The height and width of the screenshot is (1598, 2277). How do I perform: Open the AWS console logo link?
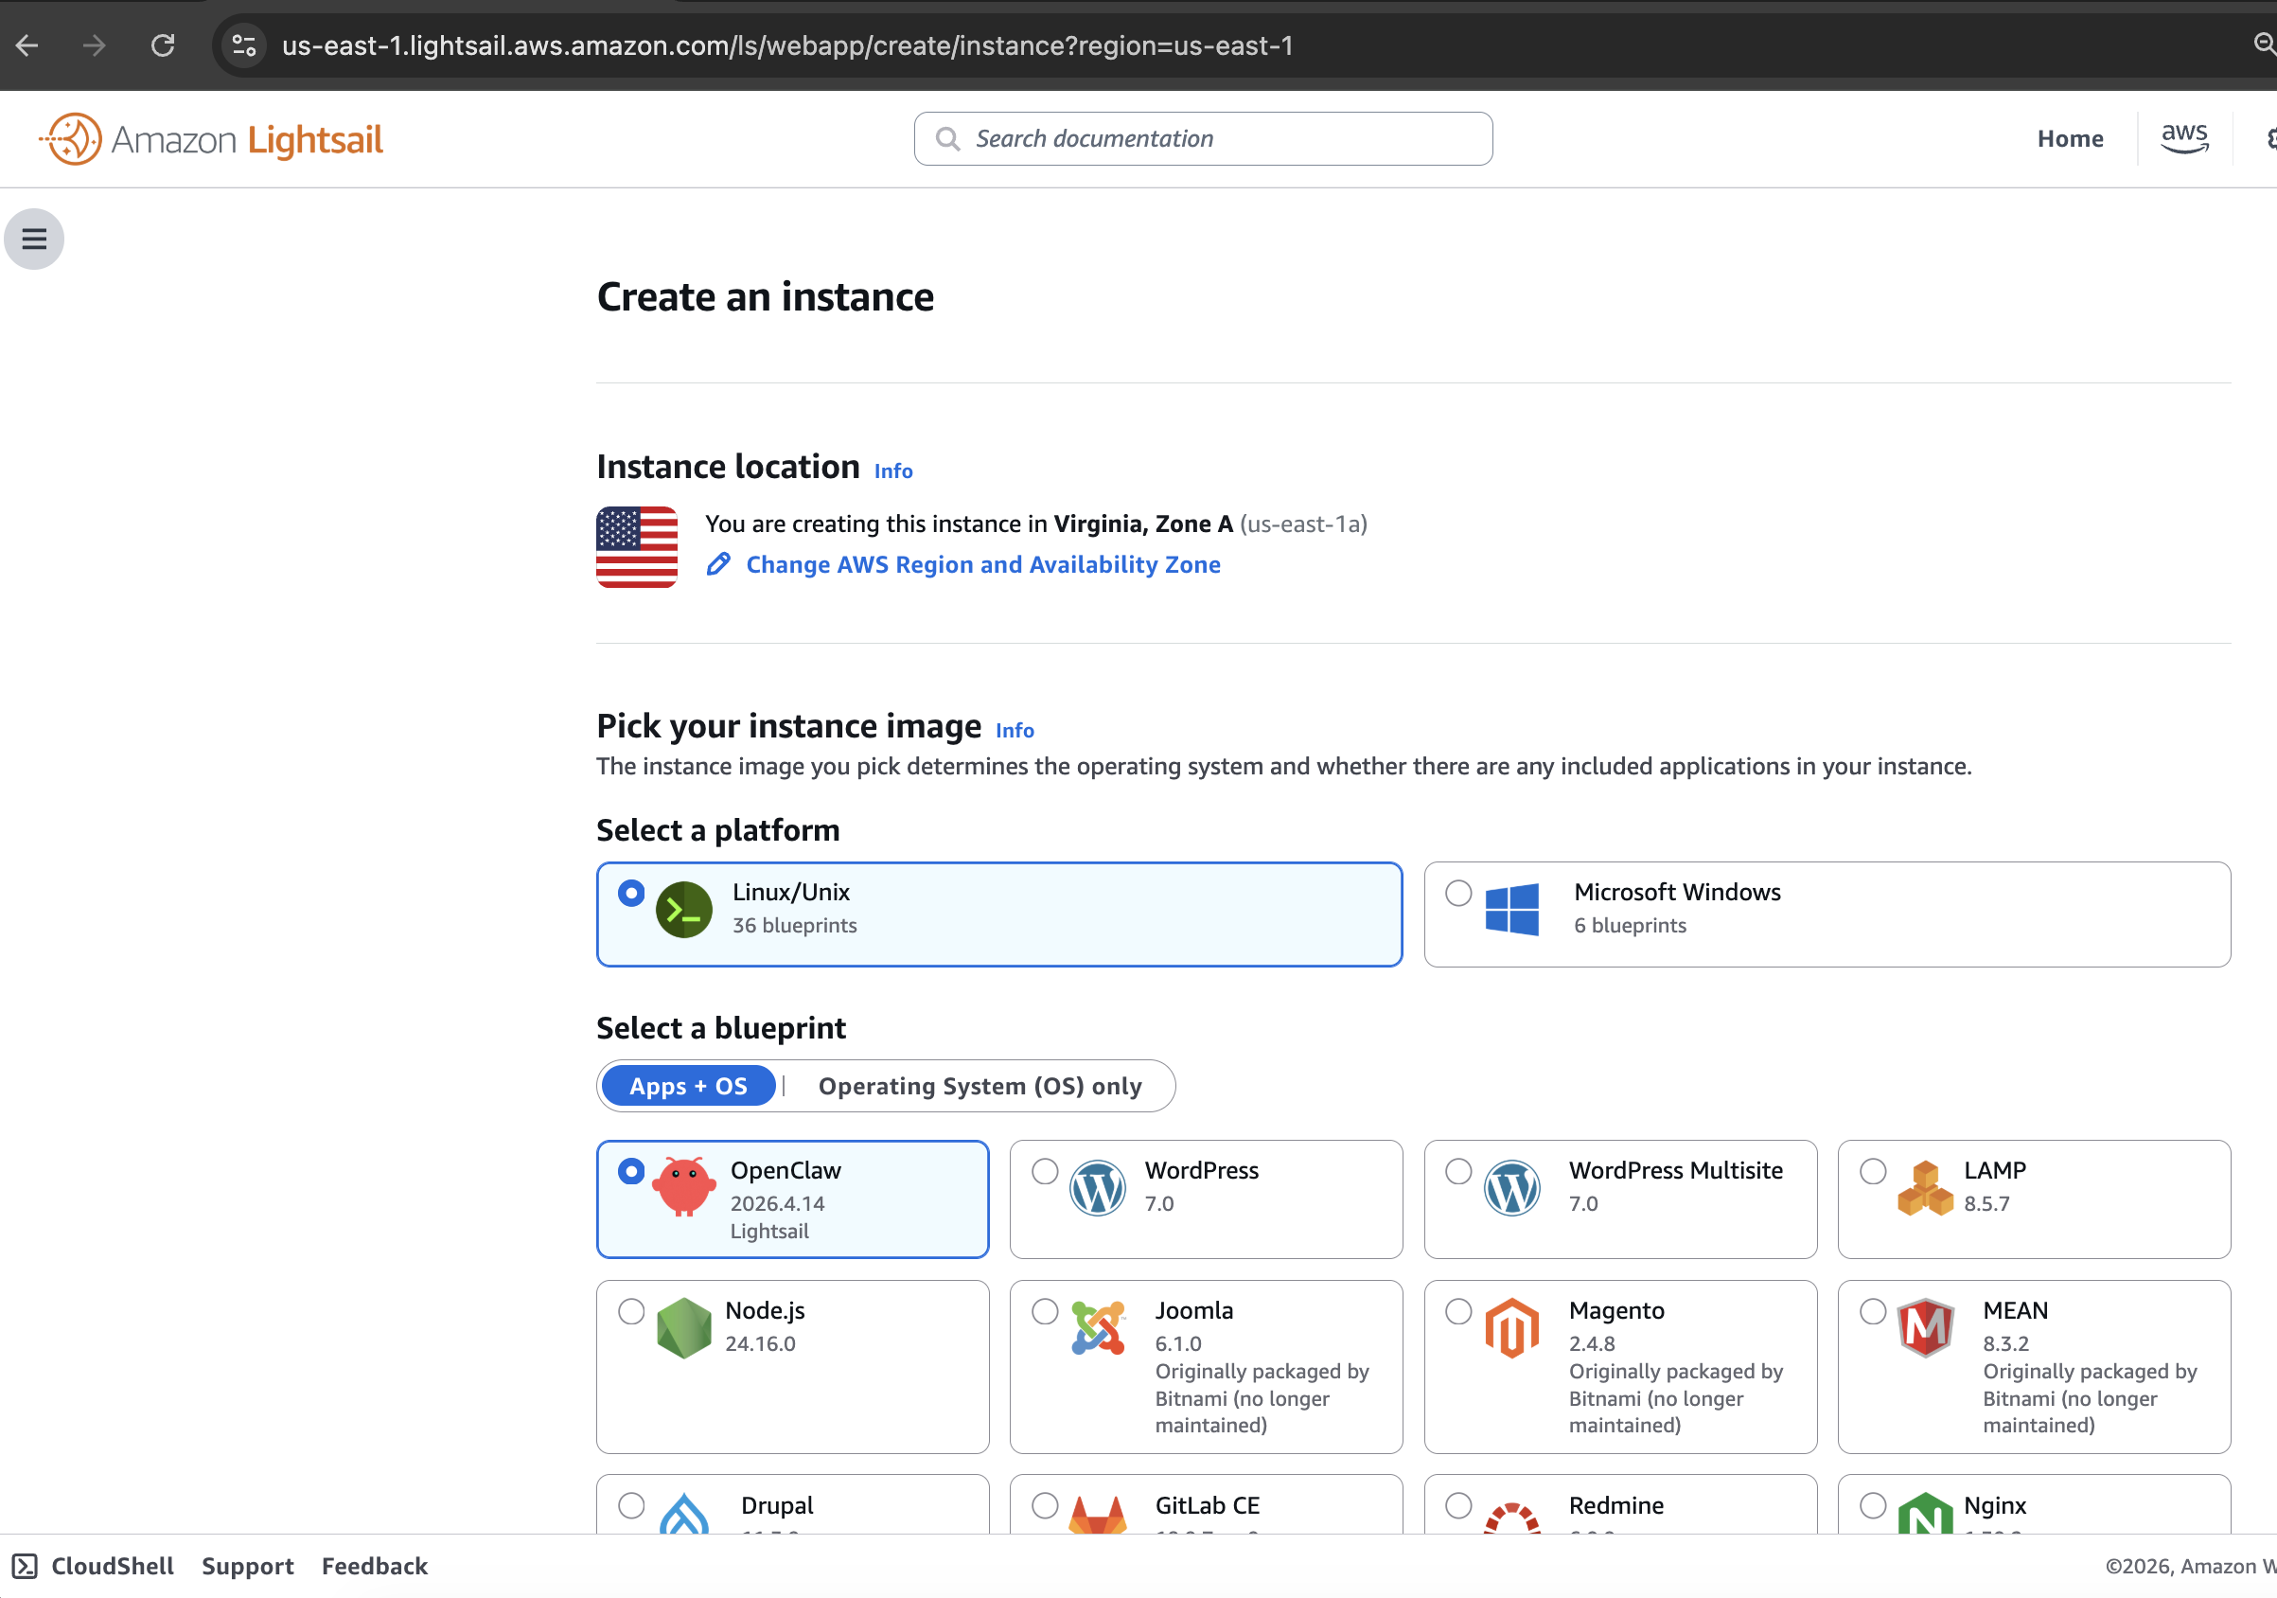click(x=2183, y=139)
